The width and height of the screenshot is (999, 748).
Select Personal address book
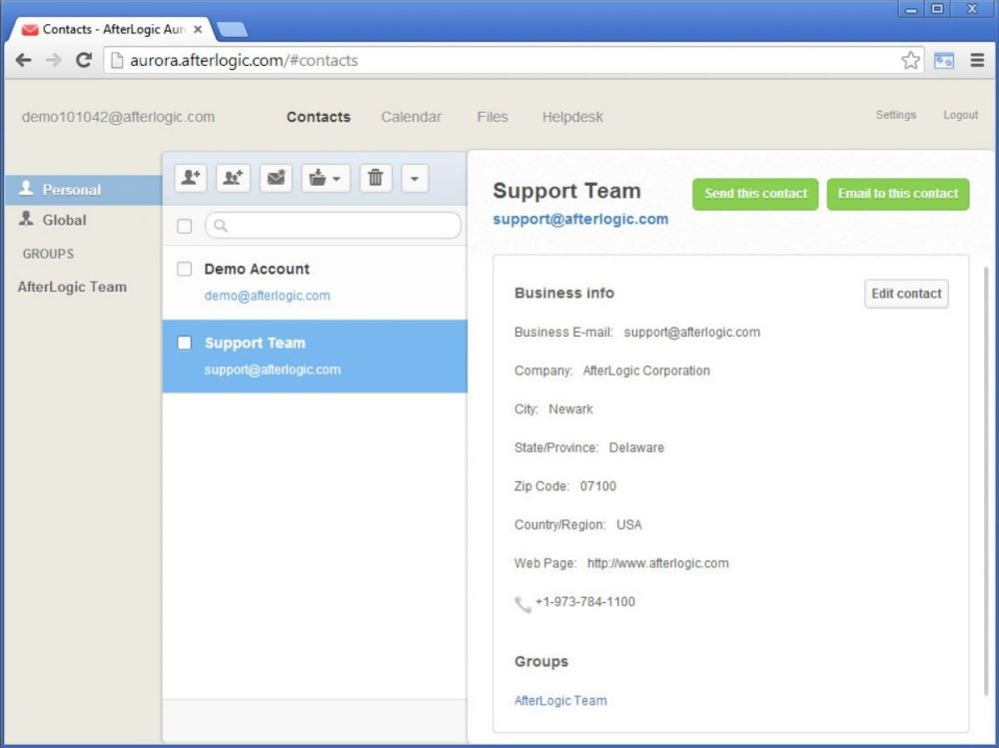(x=84, y=189)
